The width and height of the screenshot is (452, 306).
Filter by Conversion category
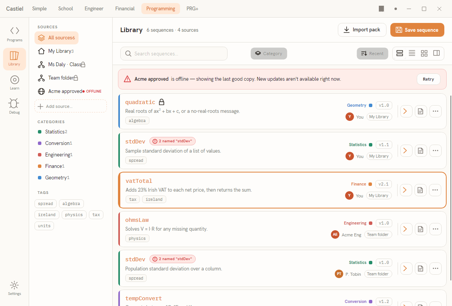[55, 143]
